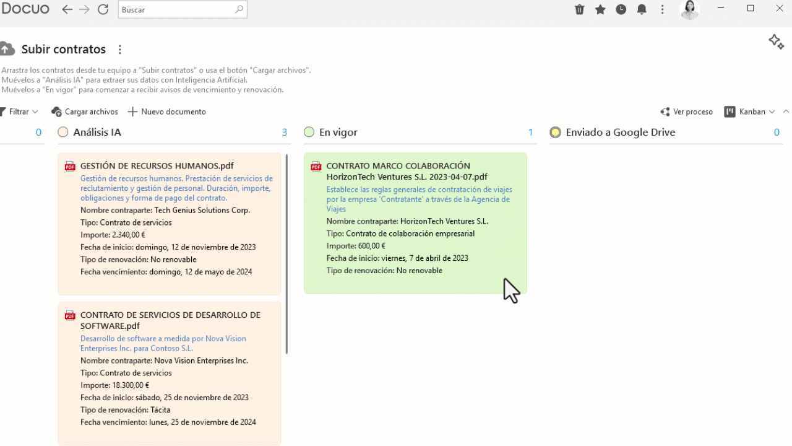Open the AI sparkle assistant icon

[x=776, y=41]
